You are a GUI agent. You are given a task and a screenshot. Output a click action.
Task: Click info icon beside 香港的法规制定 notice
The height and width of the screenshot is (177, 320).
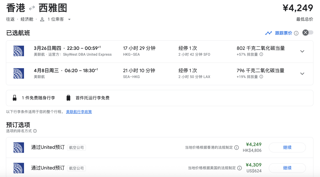click(236, 147)
